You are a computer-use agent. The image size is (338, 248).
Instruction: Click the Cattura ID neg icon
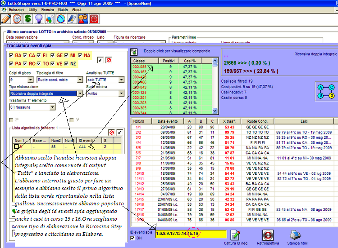tap(235, 235)
